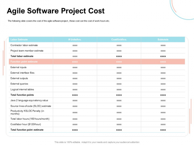Select the highlighted 'Function point estimate' row label
The height and width of the screenshot is (146, 194).
tap(24, 62)
